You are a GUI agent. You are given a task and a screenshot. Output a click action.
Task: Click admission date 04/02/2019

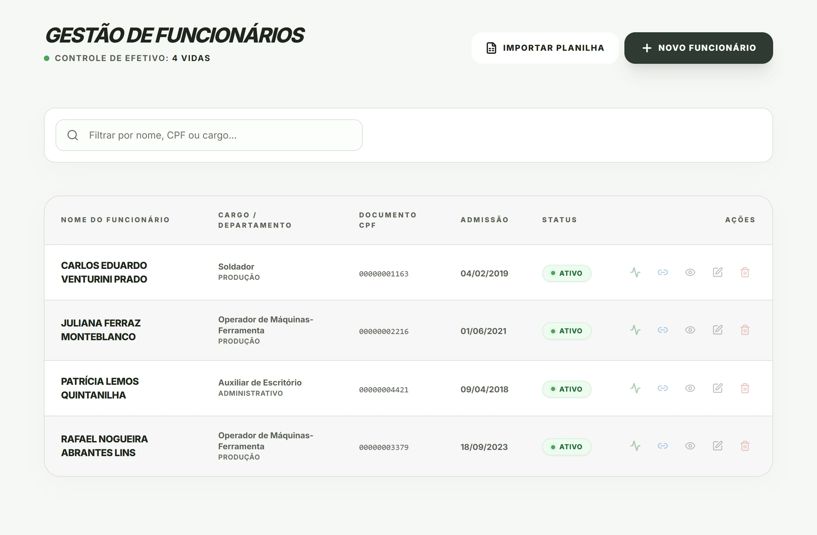pos(484,274)
